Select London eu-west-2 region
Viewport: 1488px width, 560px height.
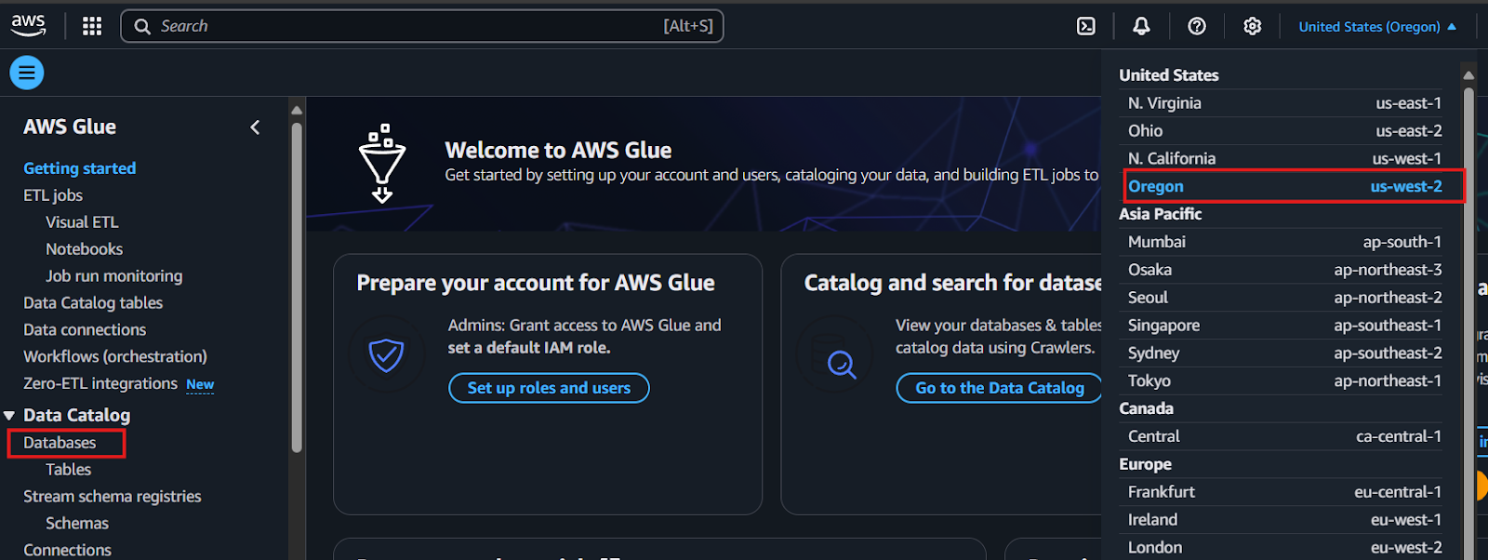click(x=1284, y=548)
